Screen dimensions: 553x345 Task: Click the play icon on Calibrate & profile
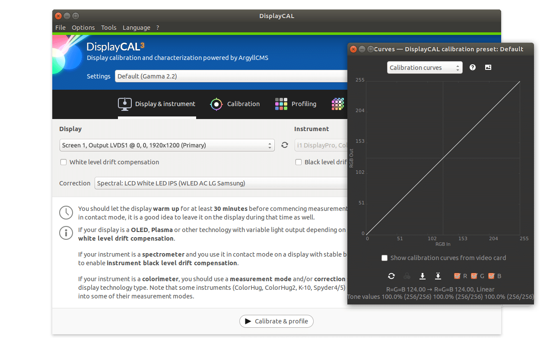point(248,321)
